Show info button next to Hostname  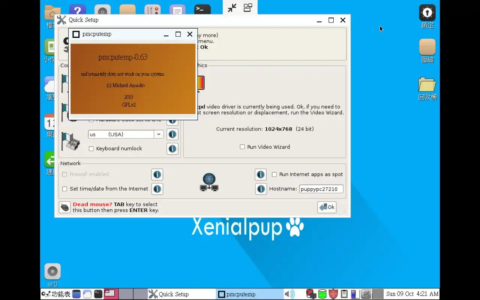[261, 189]
